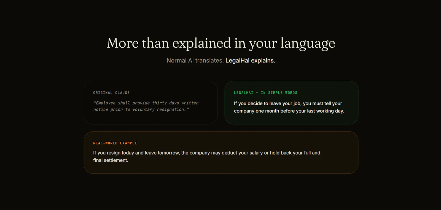The height and width of the screenshot is (210, 441).
Task: Click the 'Normal AI translates.' subtitle text
Action: pos(195,61)
